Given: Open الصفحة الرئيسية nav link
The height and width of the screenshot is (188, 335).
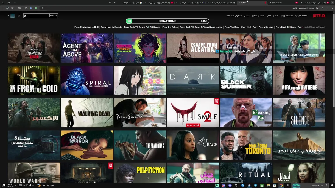Looking at the screenshot, I should click(x=301, y=16).
